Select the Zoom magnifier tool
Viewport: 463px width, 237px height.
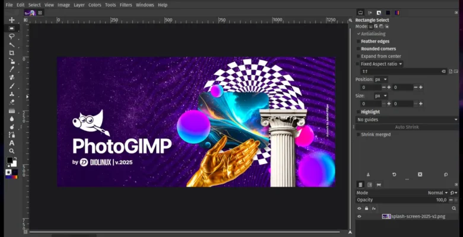tap(11, 151)
